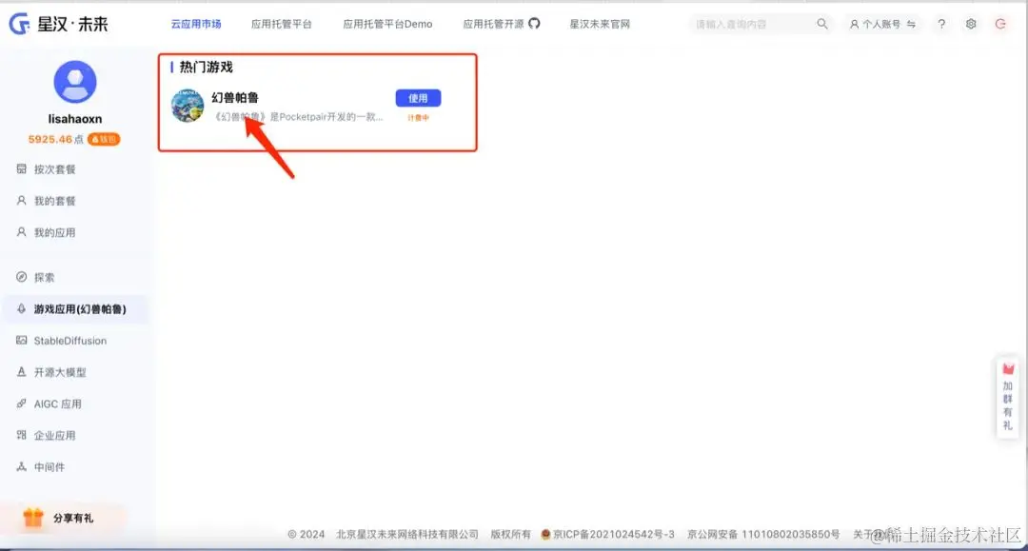
Task: Open the settings gear icon
Action: (970, 24)
